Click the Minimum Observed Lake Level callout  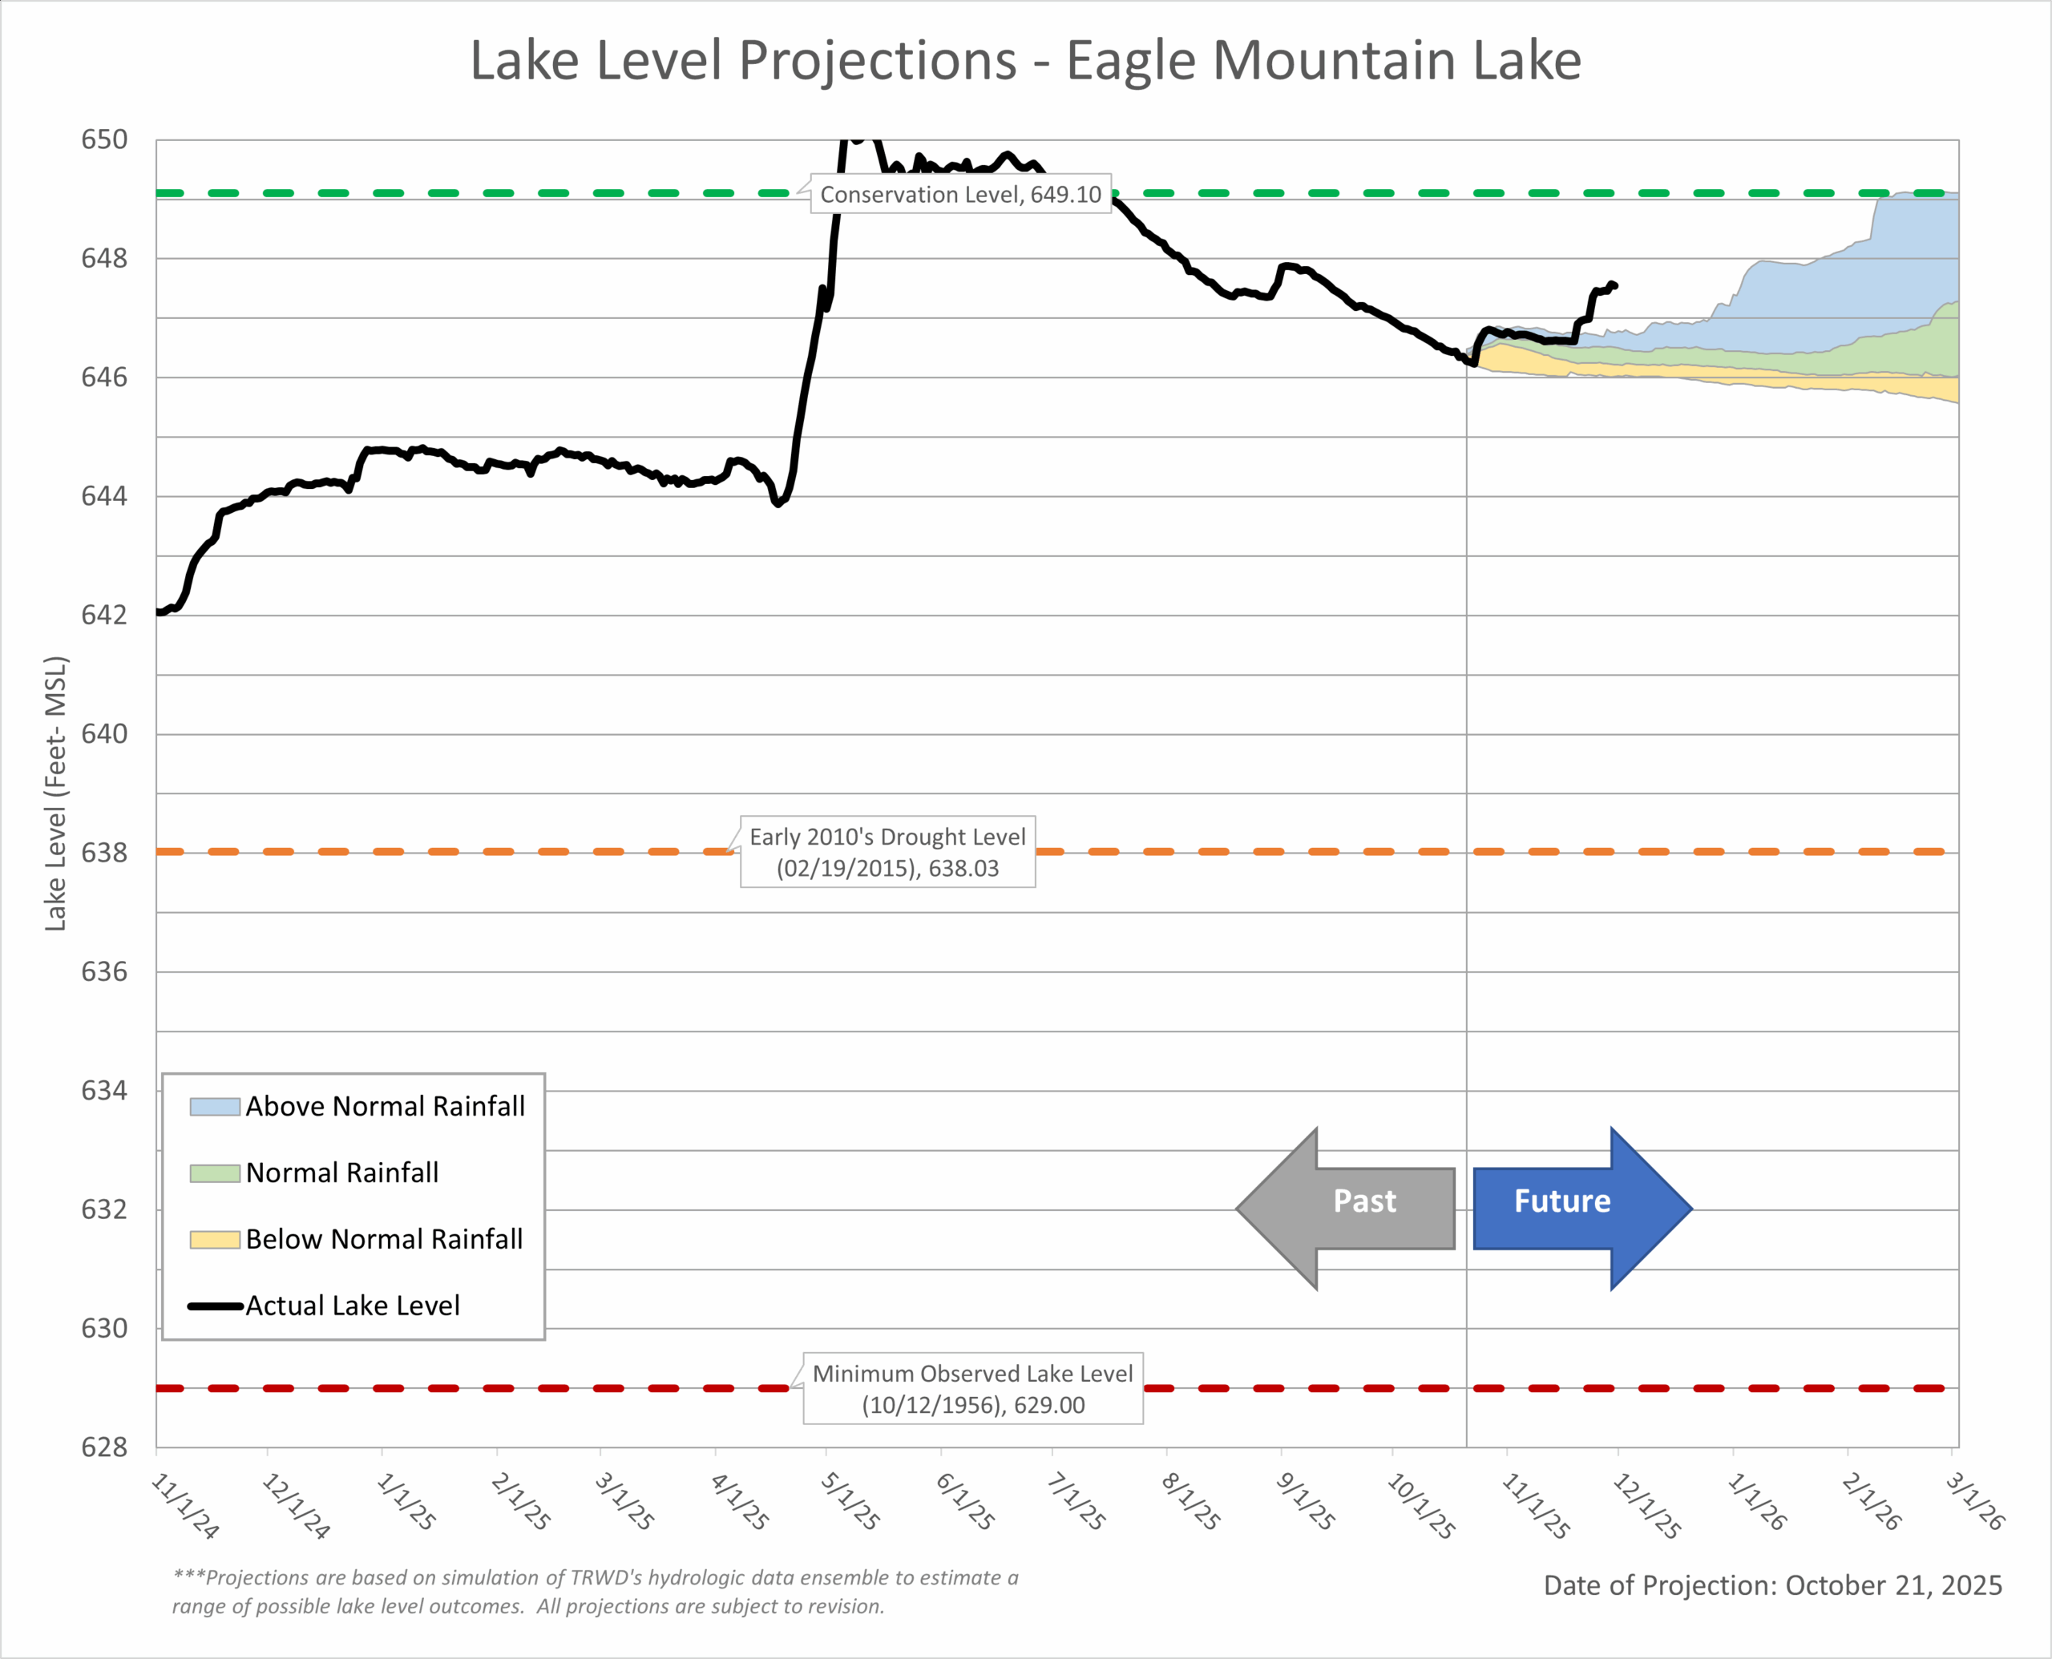tap(972, 1389)
